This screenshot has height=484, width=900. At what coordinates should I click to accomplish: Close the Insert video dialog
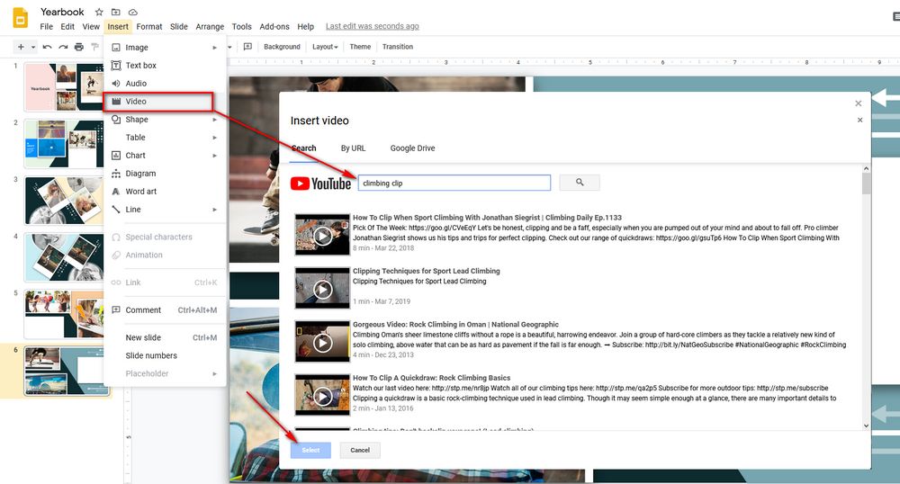858,103
